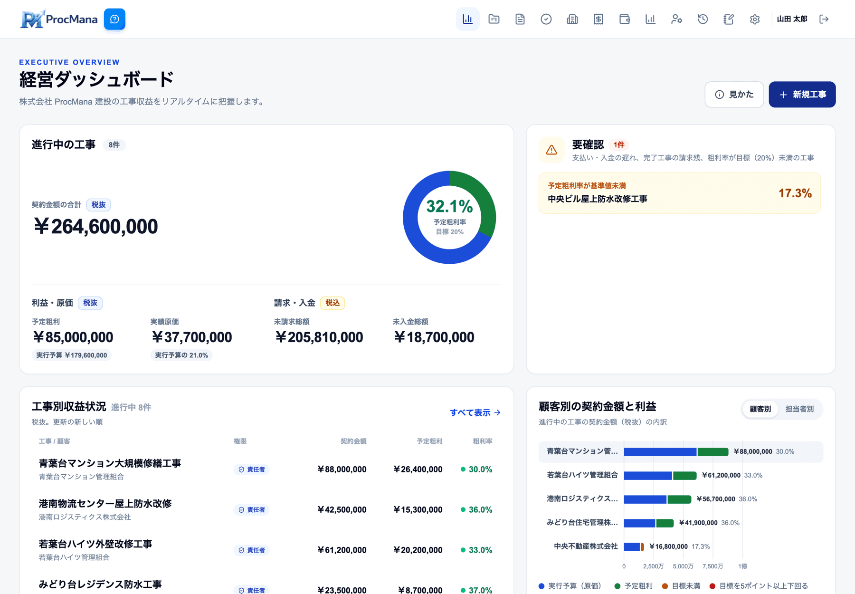Switch chart to 担当者別 view
This screenshot has width=855, height=594.
799,409
